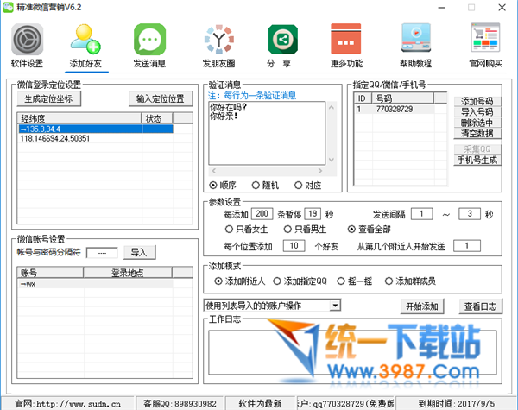This screenshot has height=410, width=518.
Task: Click the 每添加 200 count field
Action: tap(262, 214)
